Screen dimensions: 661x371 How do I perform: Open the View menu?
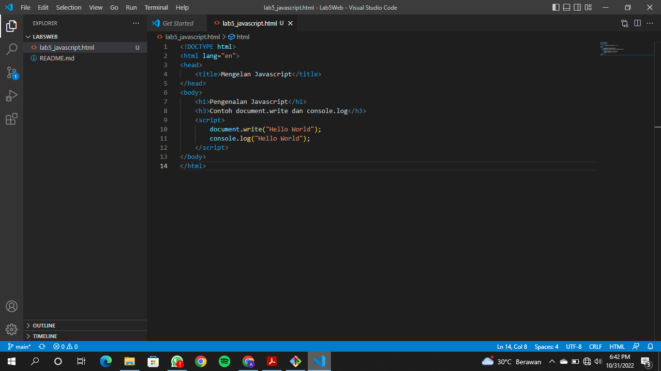click(x=96, y=7)
